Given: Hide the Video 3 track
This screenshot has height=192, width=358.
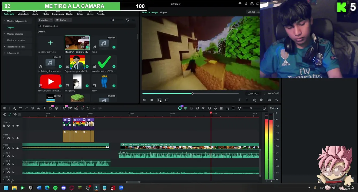Looking at the screenshot, I should coord(18,126).
